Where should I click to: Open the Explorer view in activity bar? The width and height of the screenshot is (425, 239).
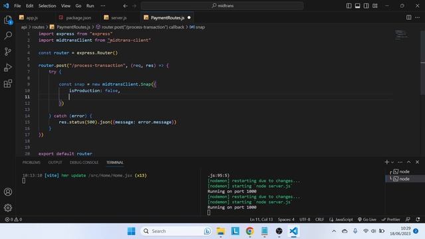[x=8, y=20]
